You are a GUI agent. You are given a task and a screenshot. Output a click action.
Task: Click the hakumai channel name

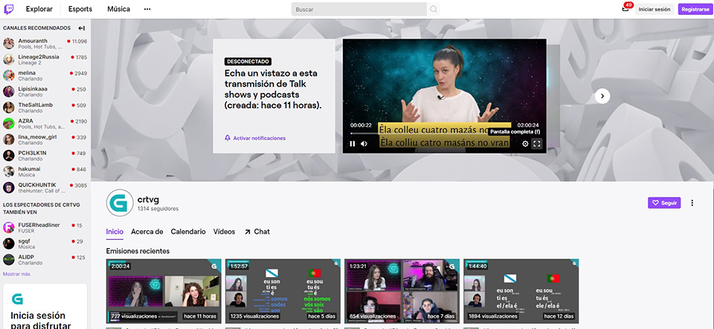pos(29,169)
